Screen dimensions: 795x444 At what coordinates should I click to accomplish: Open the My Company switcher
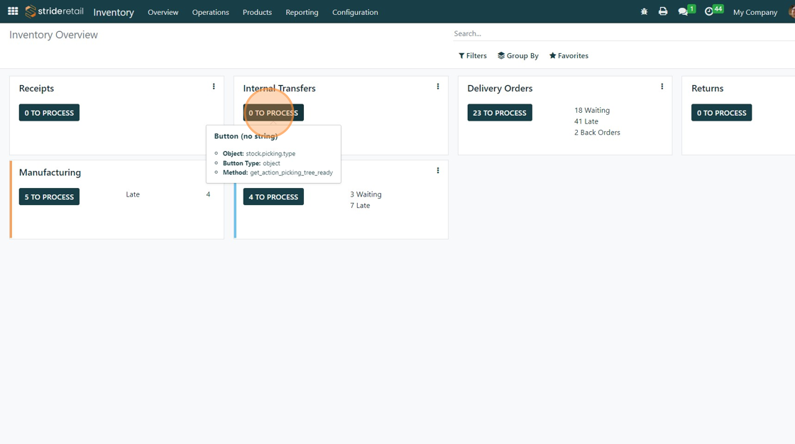(x=755, y=12)
